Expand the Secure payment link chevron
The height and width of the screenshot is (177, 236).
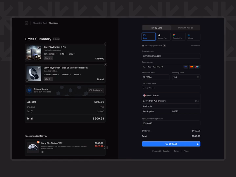click(x=164, y=46)
